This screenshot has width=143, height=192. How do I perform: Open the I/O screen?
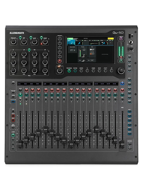(112, 71)
